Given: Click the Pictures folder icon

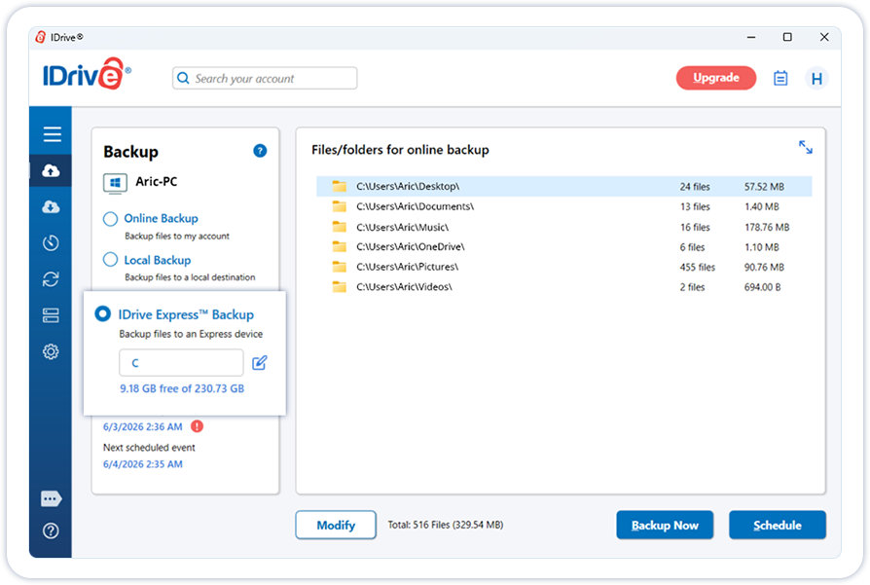Looking at the screenshot, I should coord(339,267).
